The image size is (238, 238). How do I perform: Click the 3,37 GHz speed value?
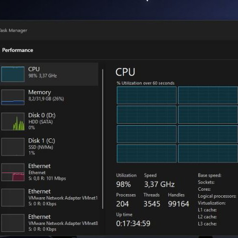pyautogui.click(x=160, y=184)
